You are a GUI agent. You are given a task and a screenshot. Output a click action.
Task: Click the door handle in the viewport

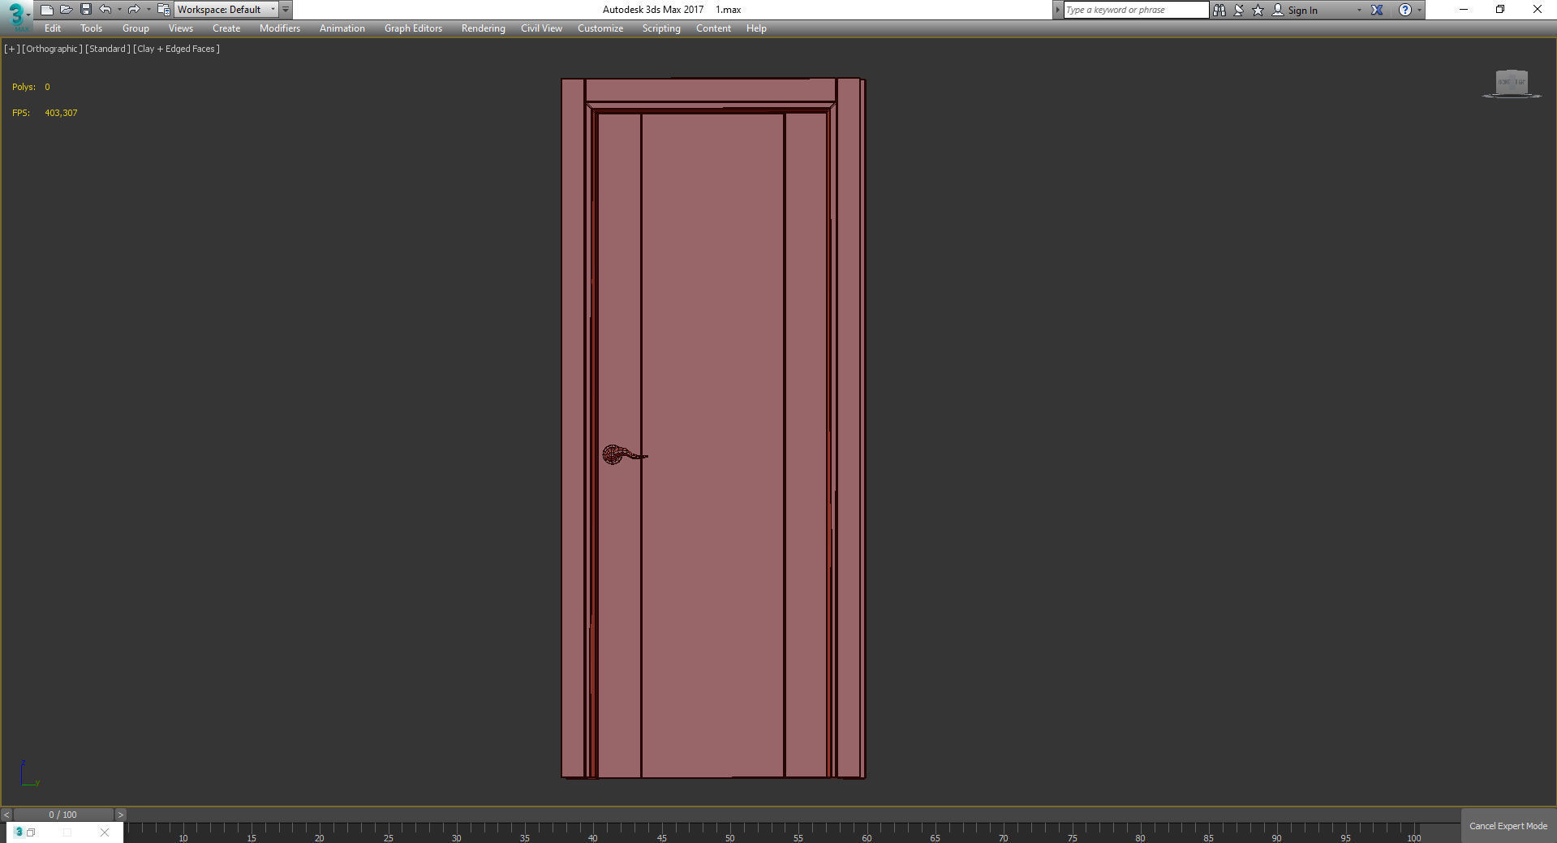pyautogui.click(x=624, y=454)
